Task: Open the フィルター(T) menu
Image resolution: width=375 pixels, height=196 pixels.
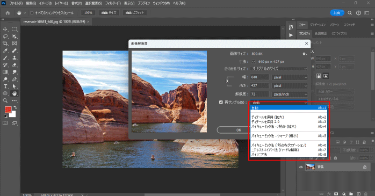Action: pos(113,3)
